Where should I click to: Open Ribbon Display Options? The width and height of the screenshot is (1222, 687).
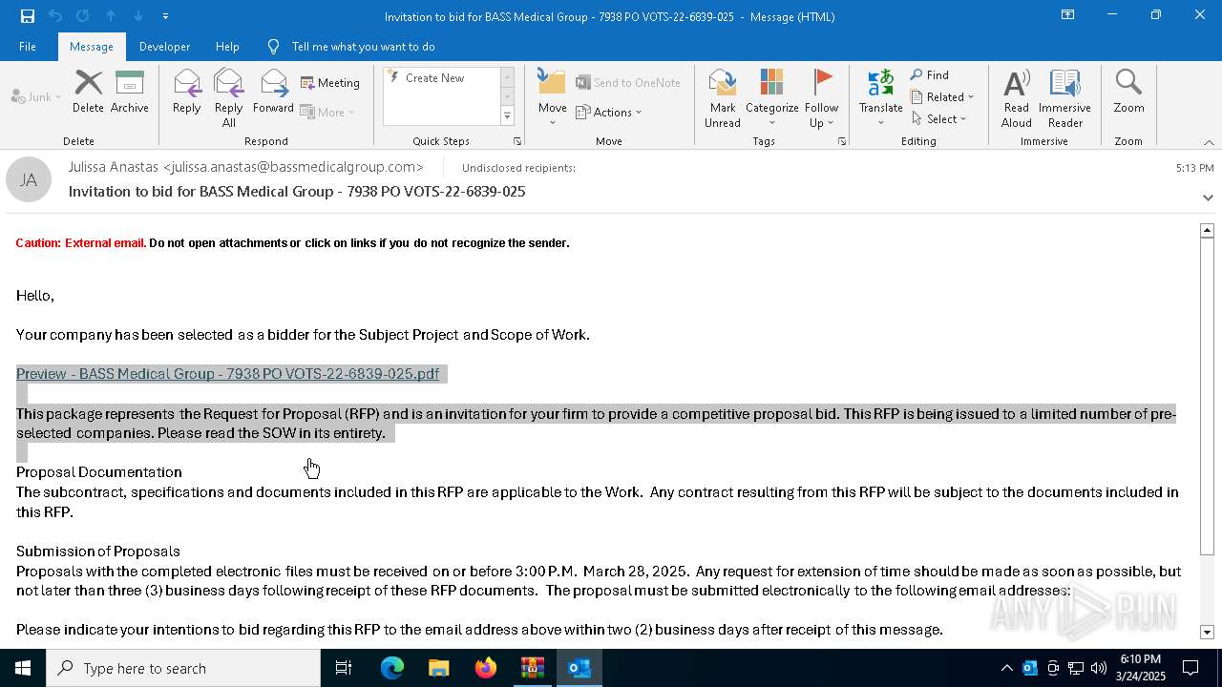(x=1067, y=15)
